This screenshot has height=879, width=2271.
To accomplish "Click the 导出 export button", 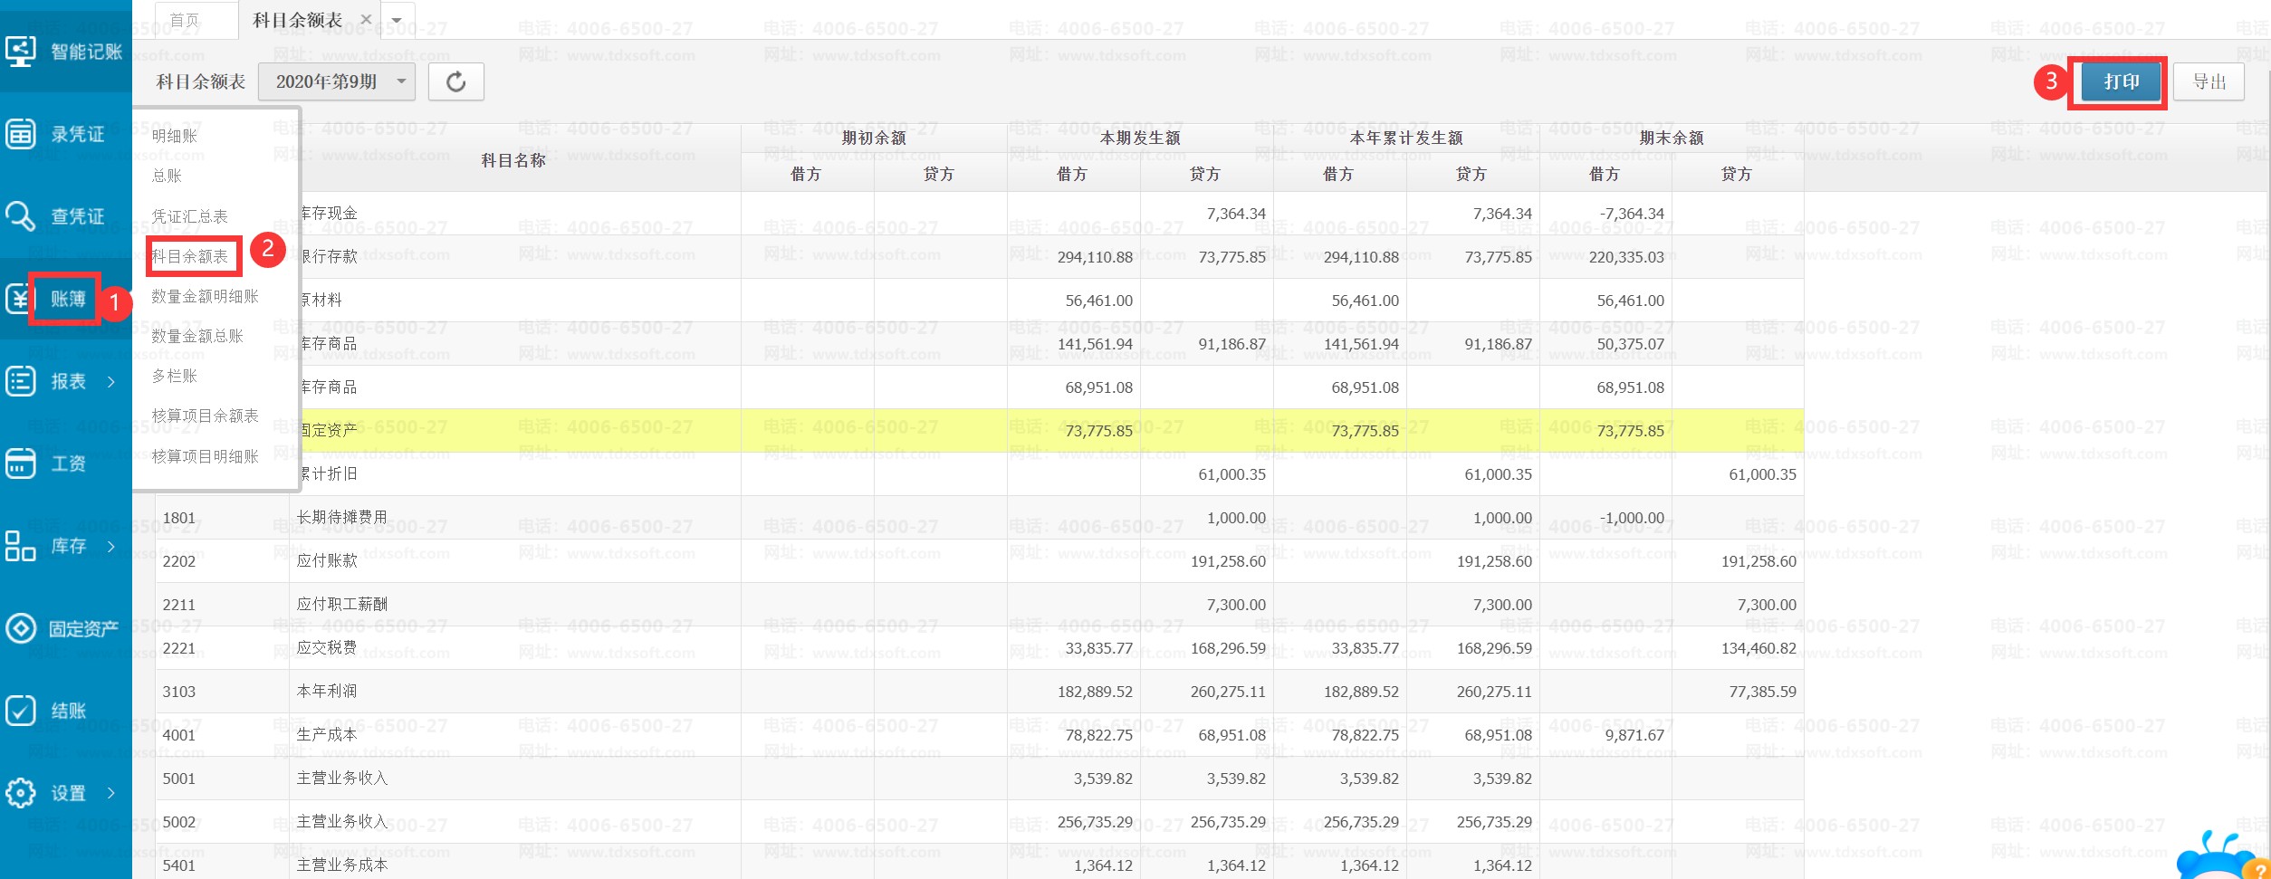I will pos(2209,82).
